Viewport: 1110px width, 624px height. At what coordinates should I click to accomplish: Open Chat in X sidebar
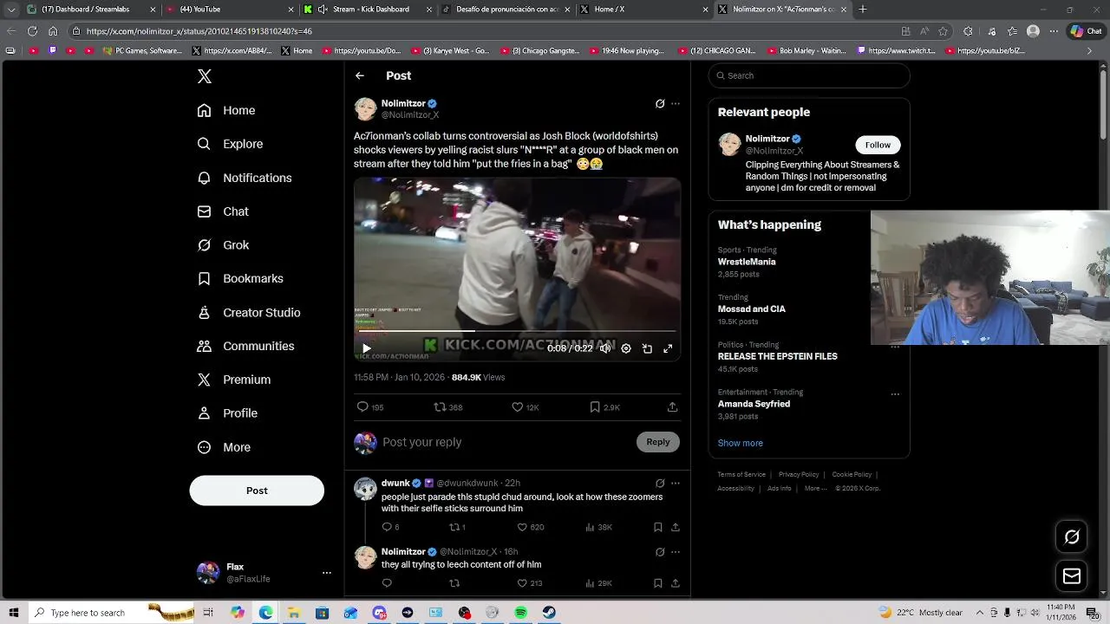pyautogui.click(x=223, y=211)
